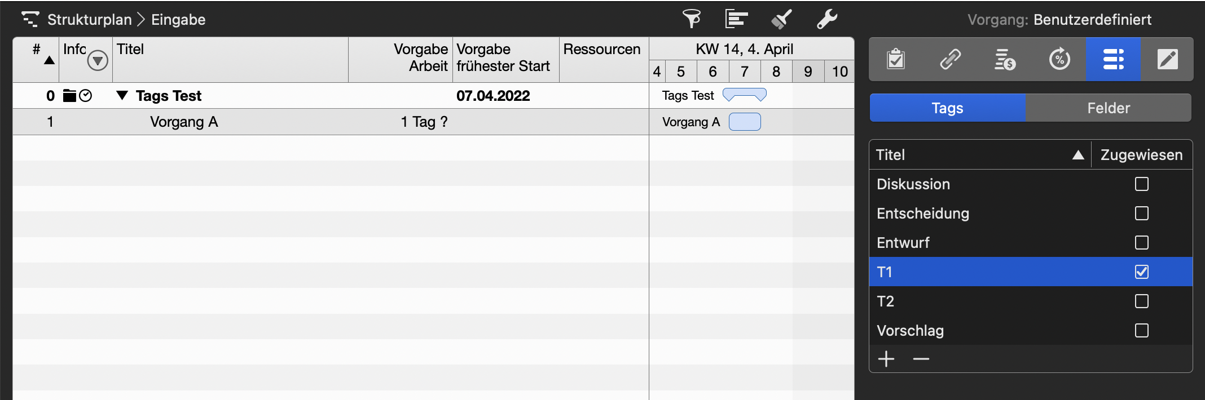The image size is (1205, 400).
Task: Check the Vorschlag tag checkbox
Action: click(1142, 331)
